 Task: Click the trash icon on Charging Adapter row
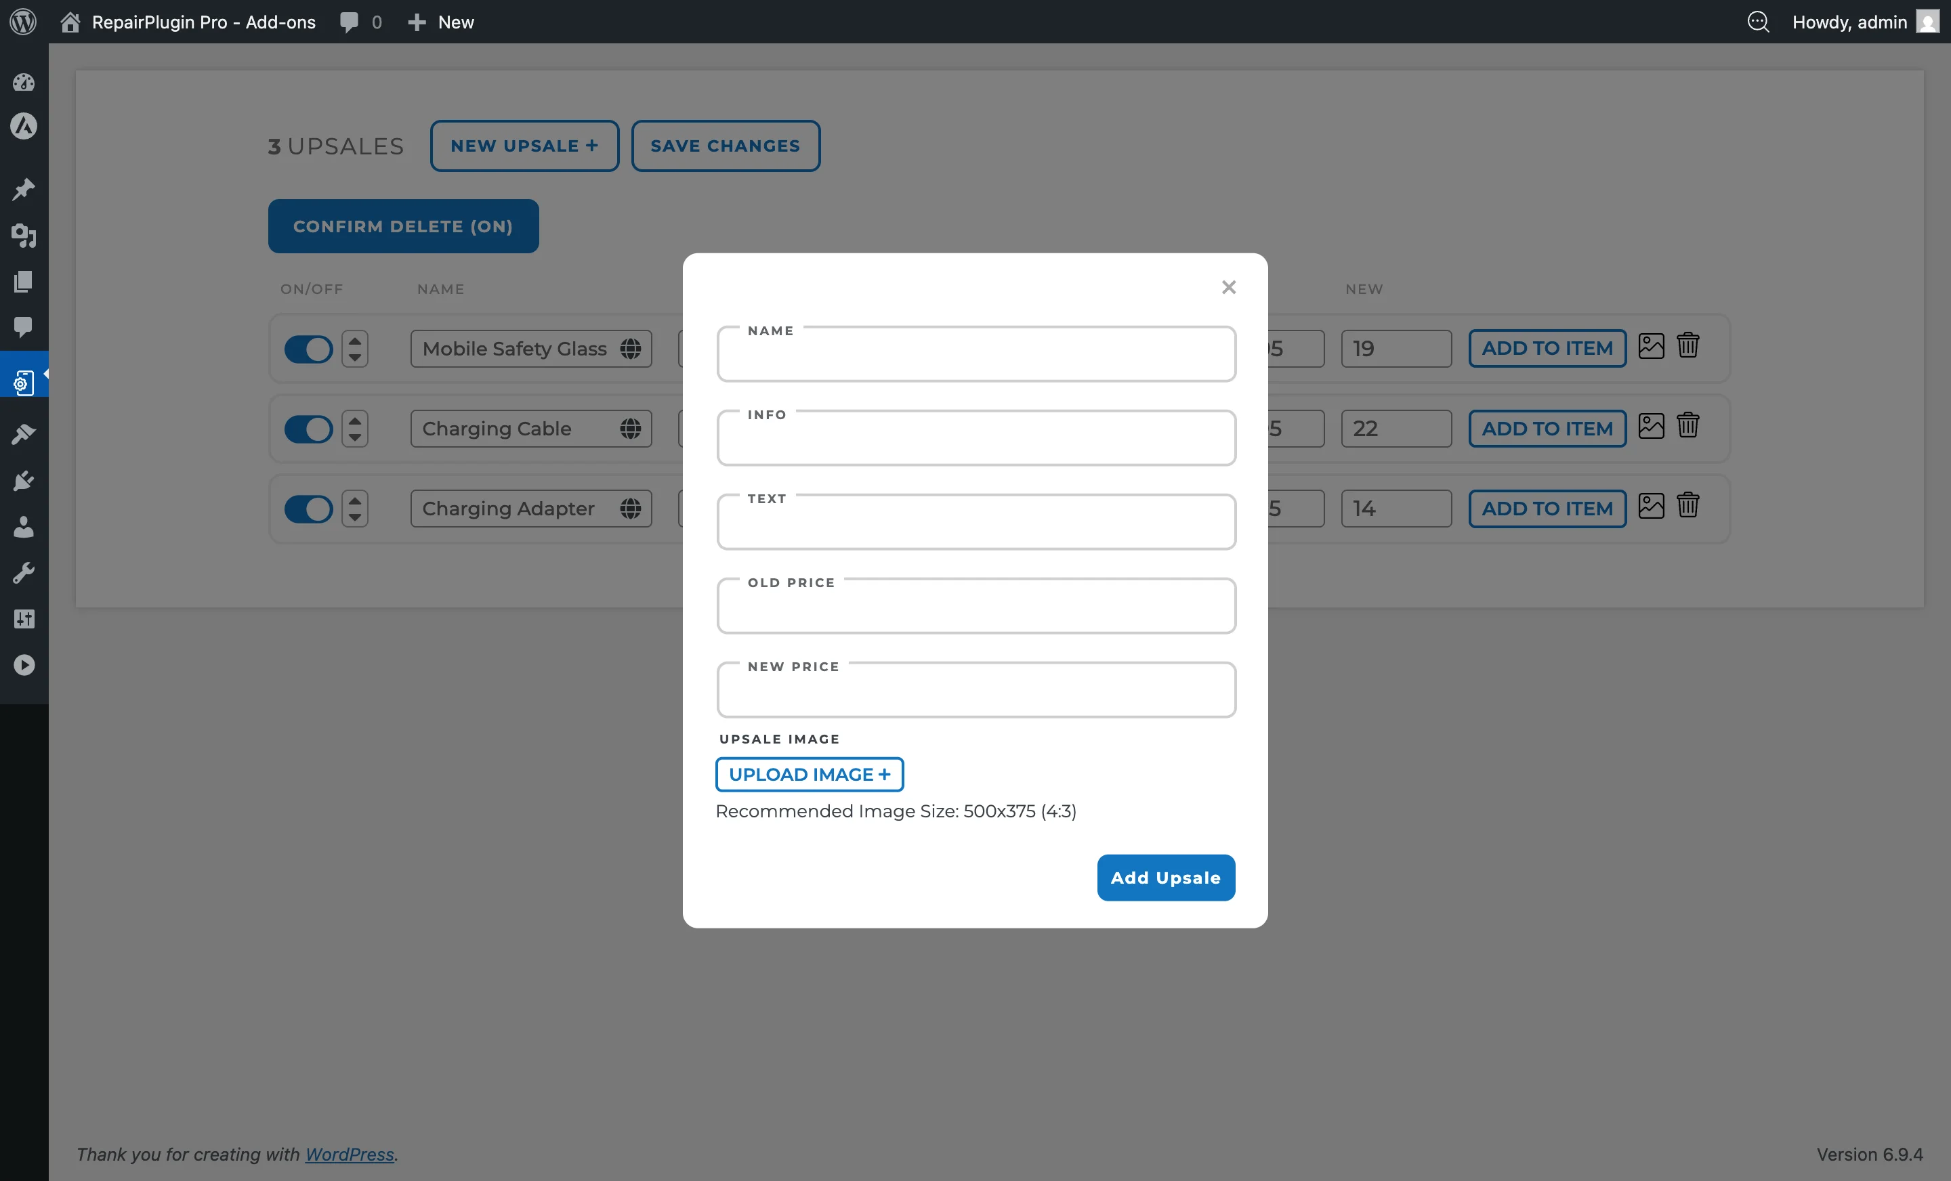tap(1688, 506)
